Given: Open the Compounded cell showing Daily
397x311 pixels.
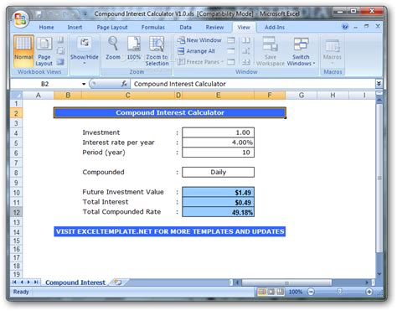Looking at the screenshot, I should point(218,172).
